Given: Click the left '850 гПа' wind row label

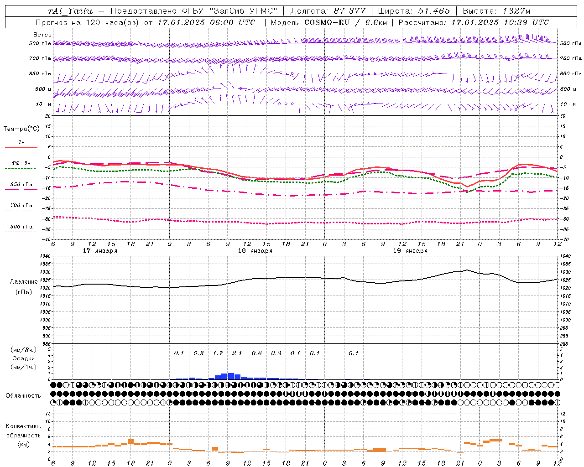Looking at the screenshot, I should click(40, 73).
